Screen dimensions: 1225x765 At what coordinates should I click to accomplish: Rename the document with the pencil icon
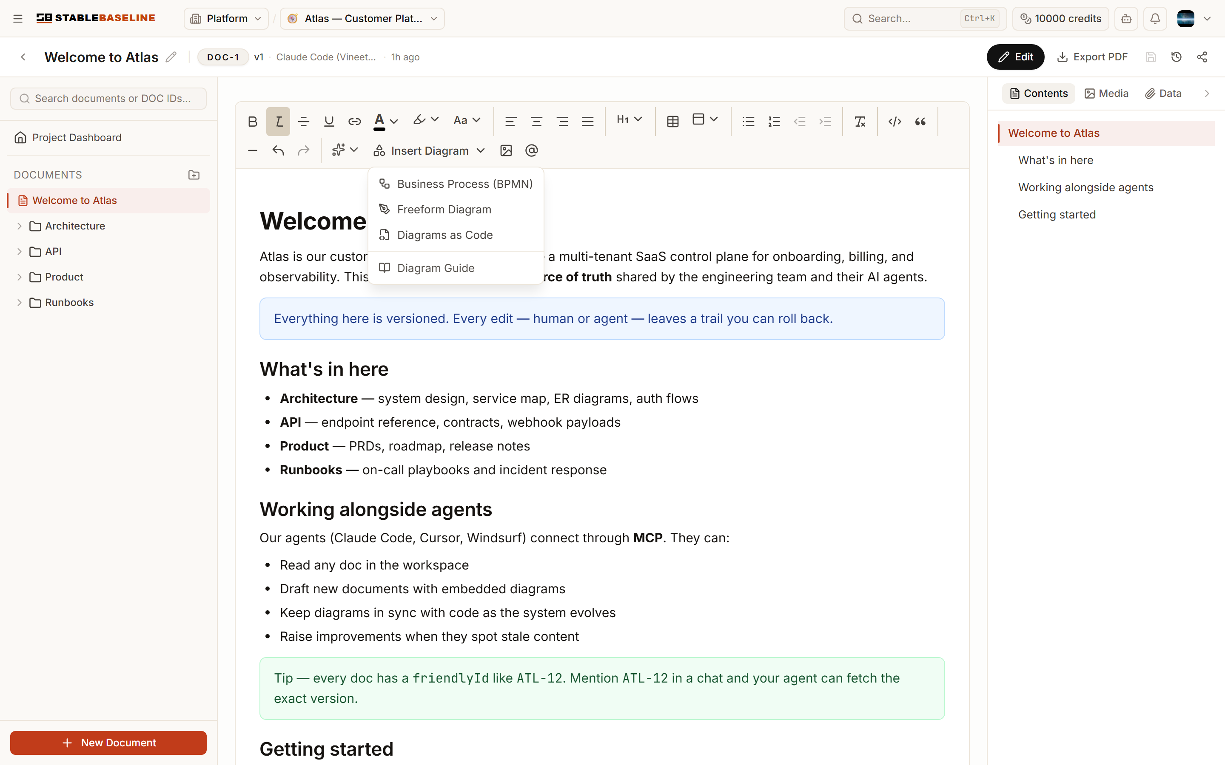click(x=171, y=57)
